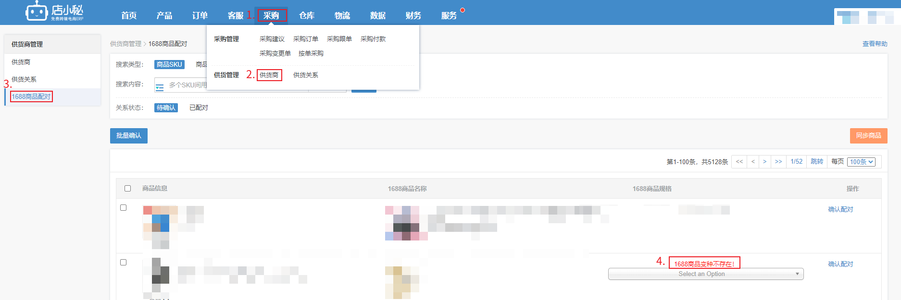Choose 采购跟单 in the dropdown menu
901x300 pixels.
[x=339, y=39]
